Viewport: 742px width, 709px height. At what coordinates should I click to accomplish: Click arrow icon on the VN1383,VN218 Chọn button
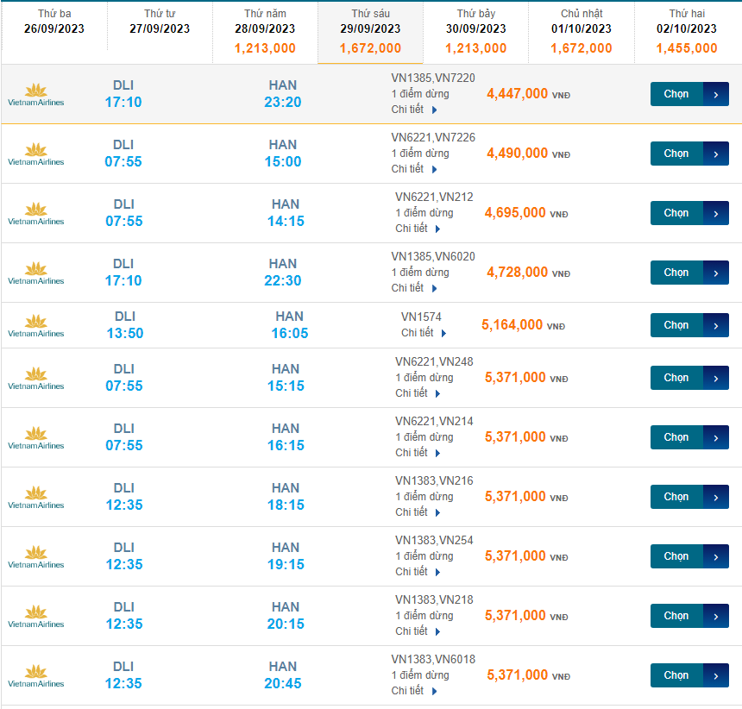[x=715, y=616]
